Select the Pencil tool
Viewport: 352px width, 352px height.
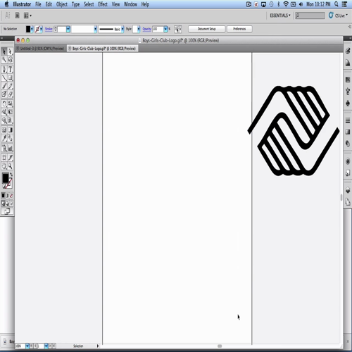coord(10,86)
